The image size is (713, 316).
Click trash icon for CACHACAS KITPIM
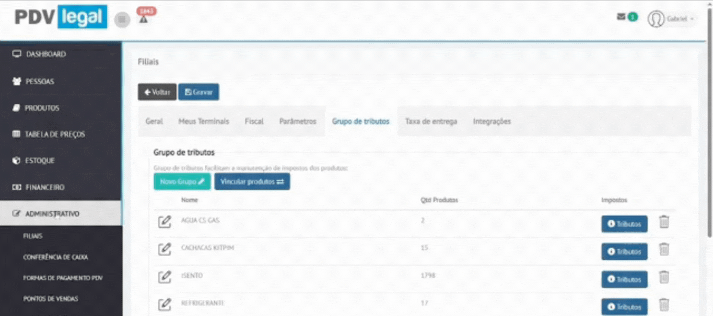(x=664, y=249)
